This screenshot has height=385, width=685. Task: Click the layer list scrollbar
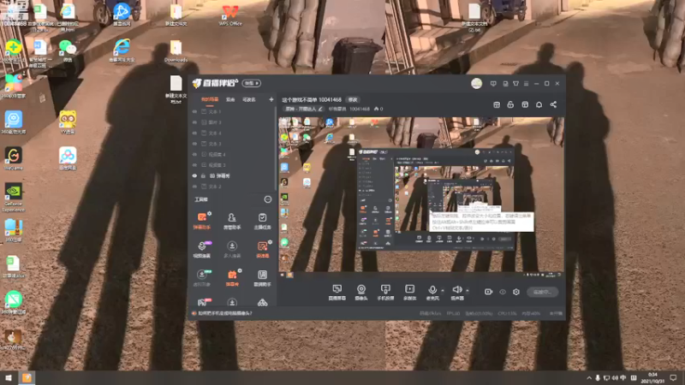[x=276, y=148]
